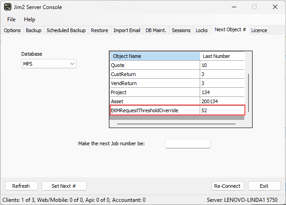The width and height of the screenshot is (286, 205).
Task: Switch to the Licence tab
Action: 259,30
